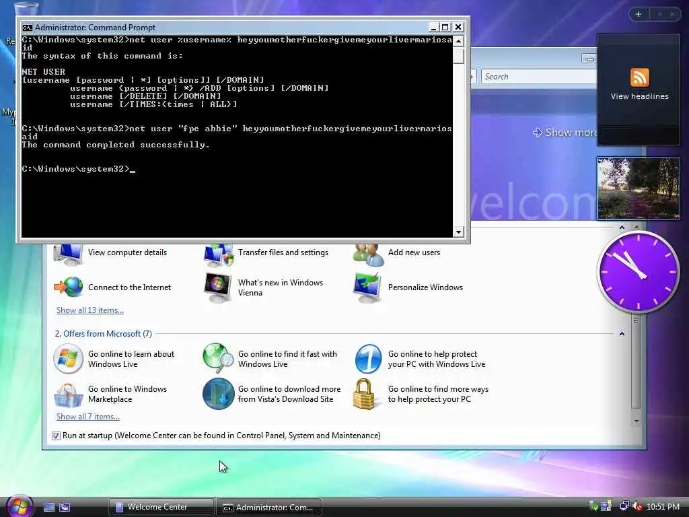Switch to Administrator: Command Prompt taskbar button

pos(269,508)
